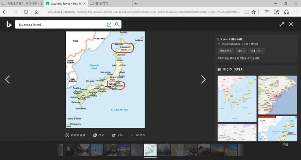Screen dimensions: 301x160
Task: Click the 이미지 크기 button
Action: coord(257,51)
